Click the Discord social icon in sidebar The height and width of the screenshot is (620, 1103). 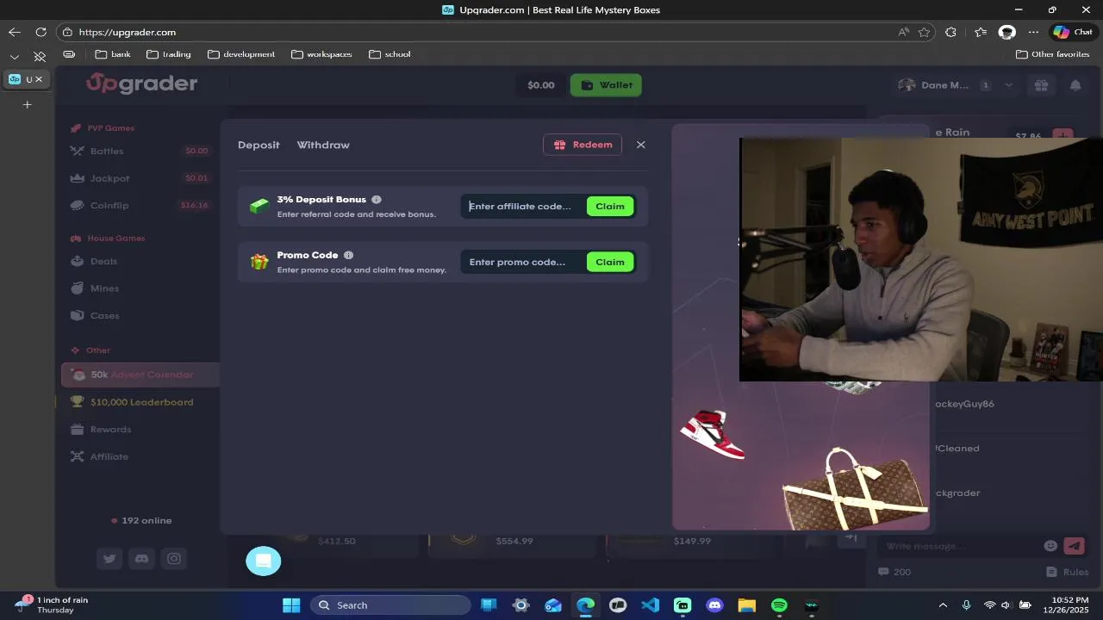(141, 559)
